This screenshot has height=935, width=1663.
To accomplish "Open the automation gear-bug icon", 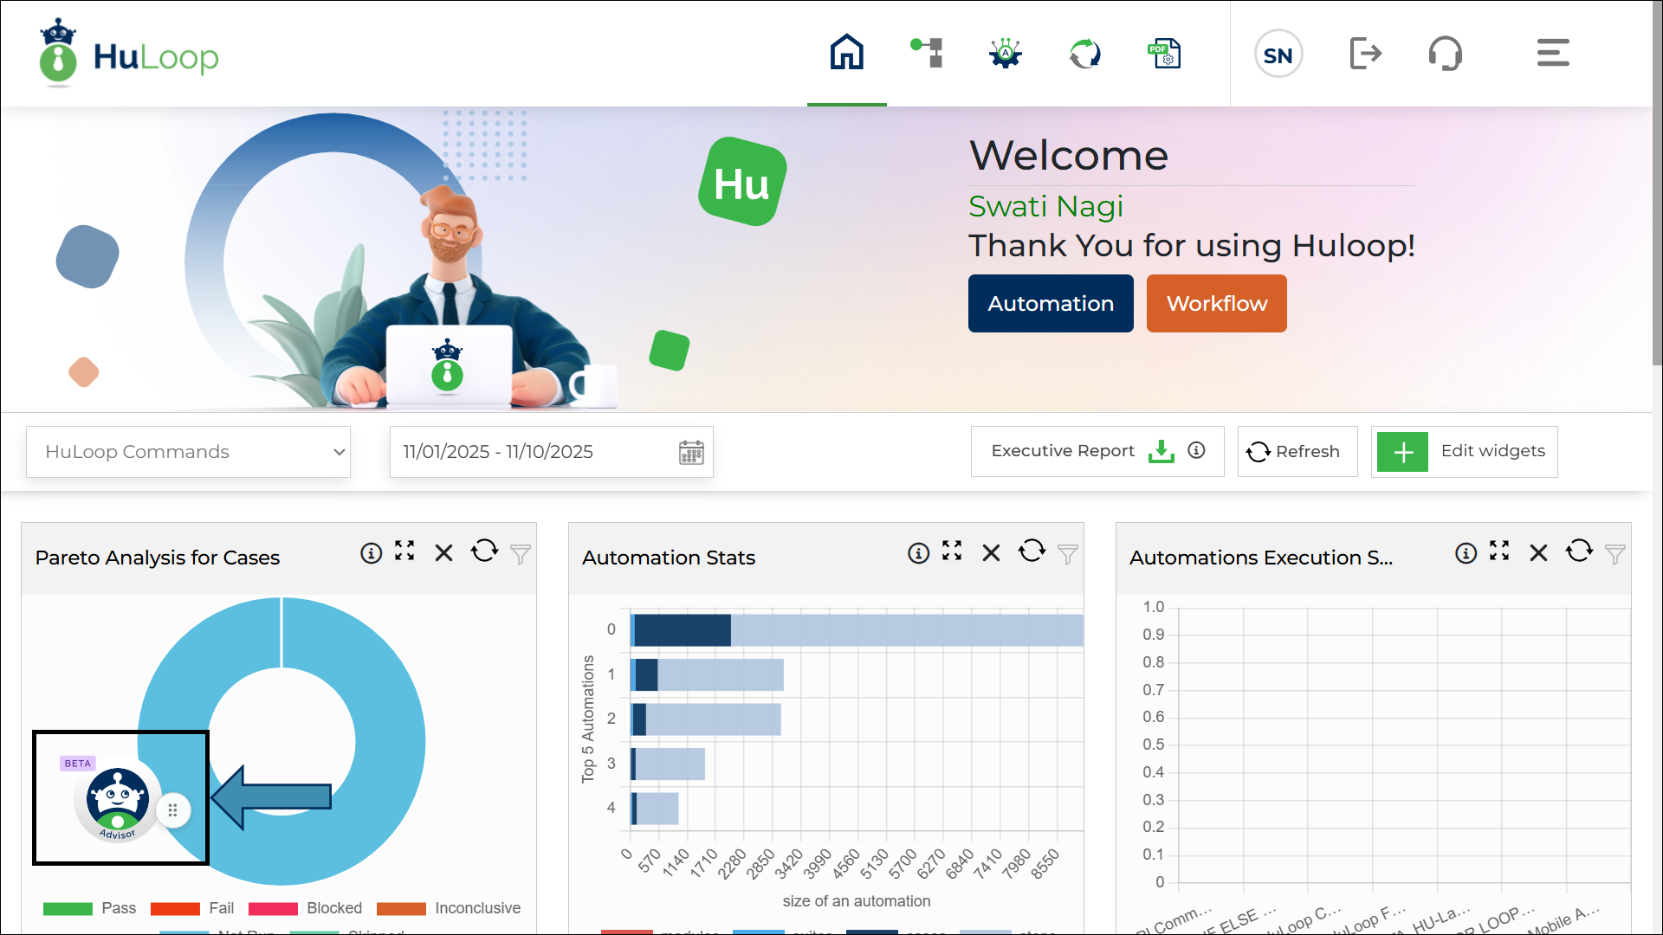I will (x=1006, y=53).
